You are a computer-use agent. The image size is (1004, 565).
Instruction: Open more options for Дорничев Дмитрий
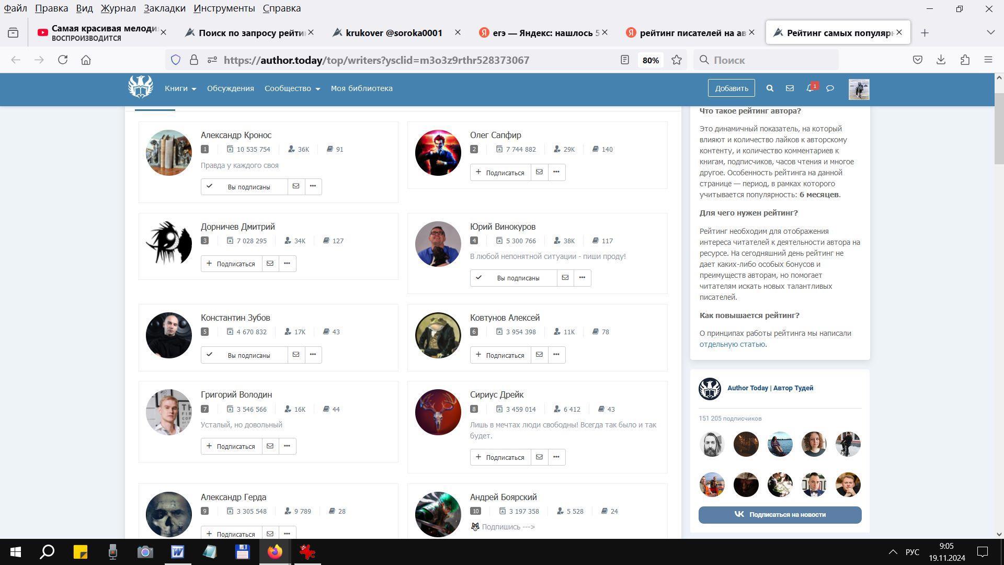point(287,264)
